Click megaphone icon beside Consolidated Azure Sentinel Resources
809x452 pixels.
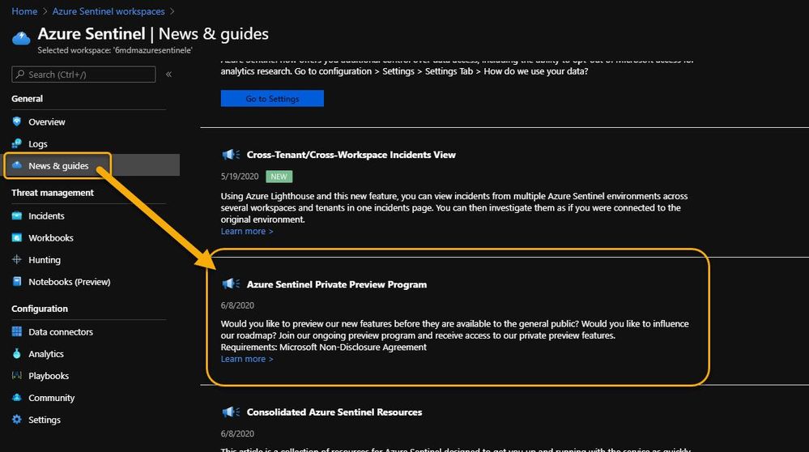(x=231, y=411)
